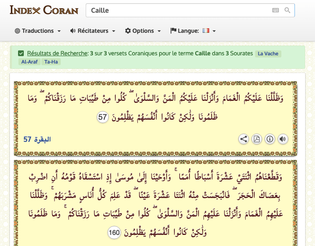Click the share icon for verse 57

244,139
